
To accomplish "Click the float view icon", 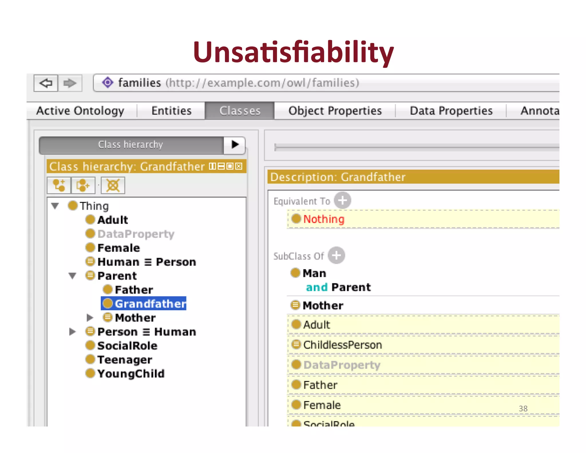I will coord(230,166).
